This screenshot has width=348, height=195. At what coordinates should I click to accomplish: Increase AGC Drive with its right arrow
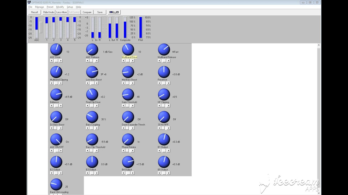point(61,61)
